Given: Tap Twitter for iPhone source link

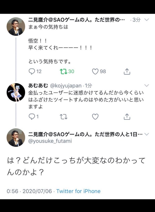Looking at the screenshot, I should (x=78, y=191).
